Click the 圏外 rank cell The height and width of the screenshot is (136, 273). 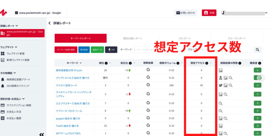pos(106,78)
